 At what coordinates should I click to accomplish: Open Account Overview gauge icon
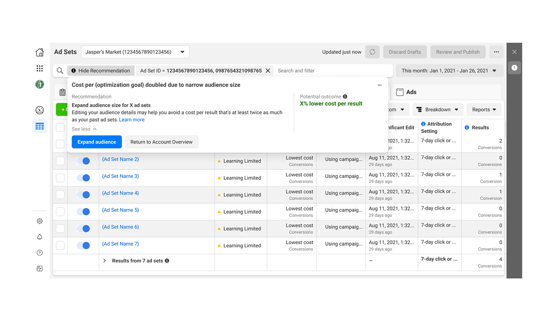click(x=39, y=110)
